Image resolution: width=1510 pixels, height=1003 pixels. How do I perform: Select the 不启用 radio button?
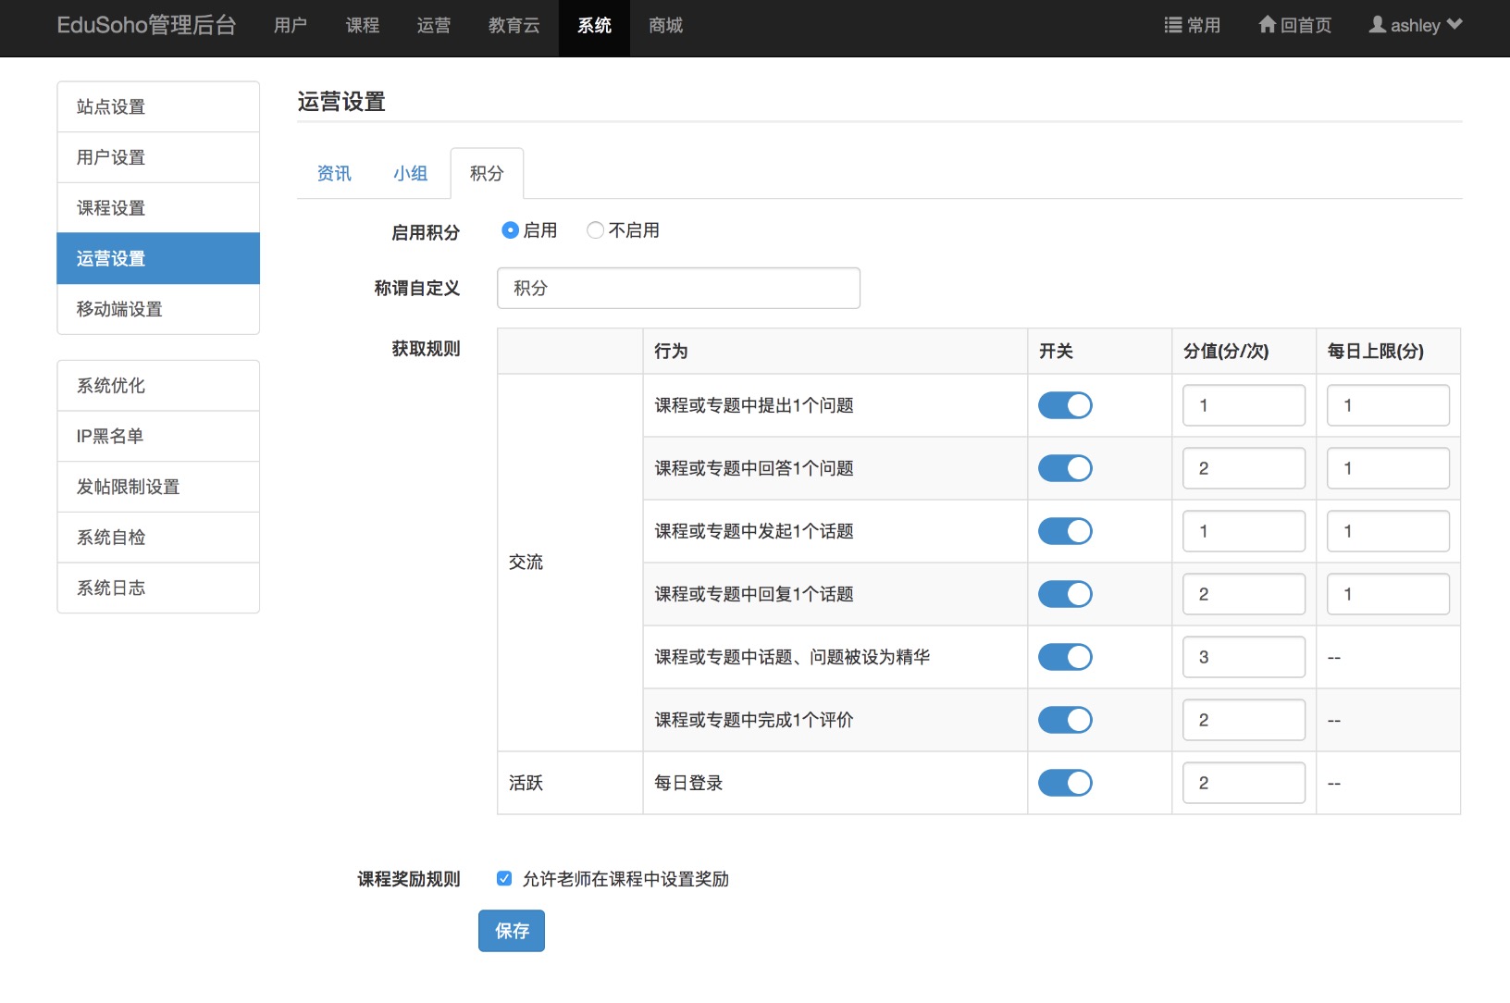click(596, 230)
